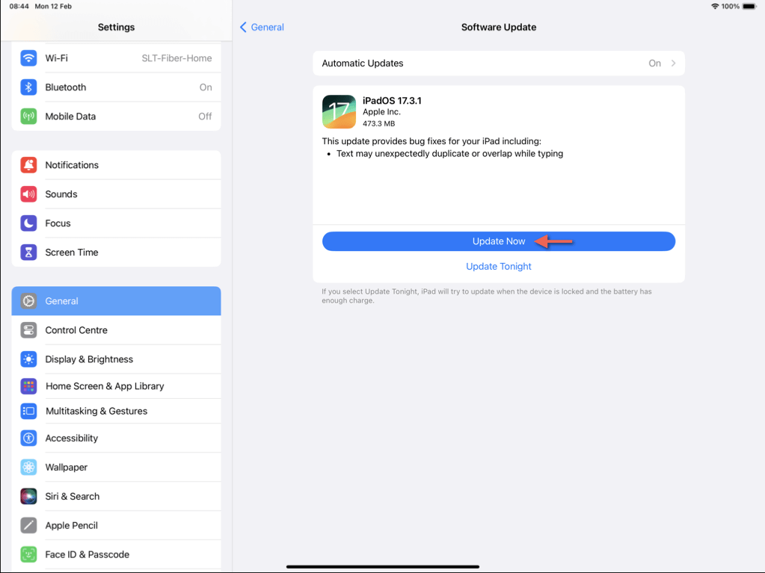Select Display & Brightness in sidebar
The height and width of the screenshot is (573, 765).
click(x=89, y=359)
